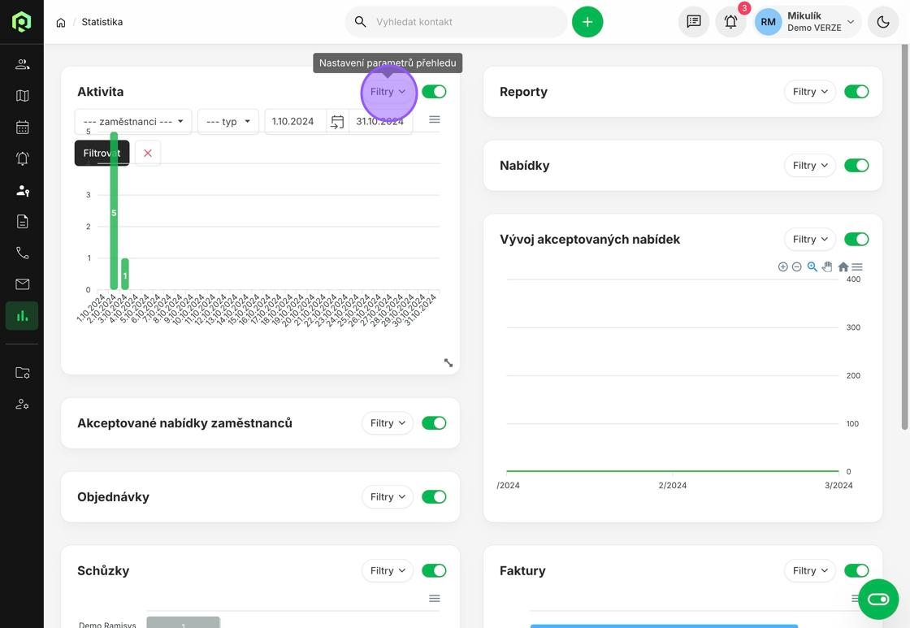This screenshot has height=628, width=910.
Task: Open the user settings sidebar icon
Action: pyautogui.click(x=22, y=404)
